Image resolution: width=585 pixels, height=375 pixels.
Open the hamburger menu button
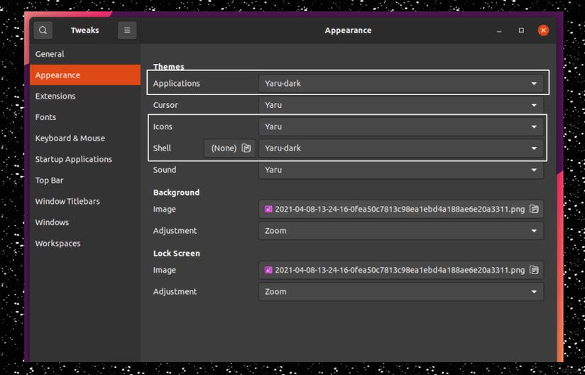[x=127, y=31]
